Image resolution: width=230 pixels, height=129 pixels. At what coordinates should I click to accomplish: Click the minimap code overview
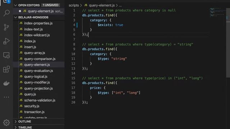click(x=217, y=12)
